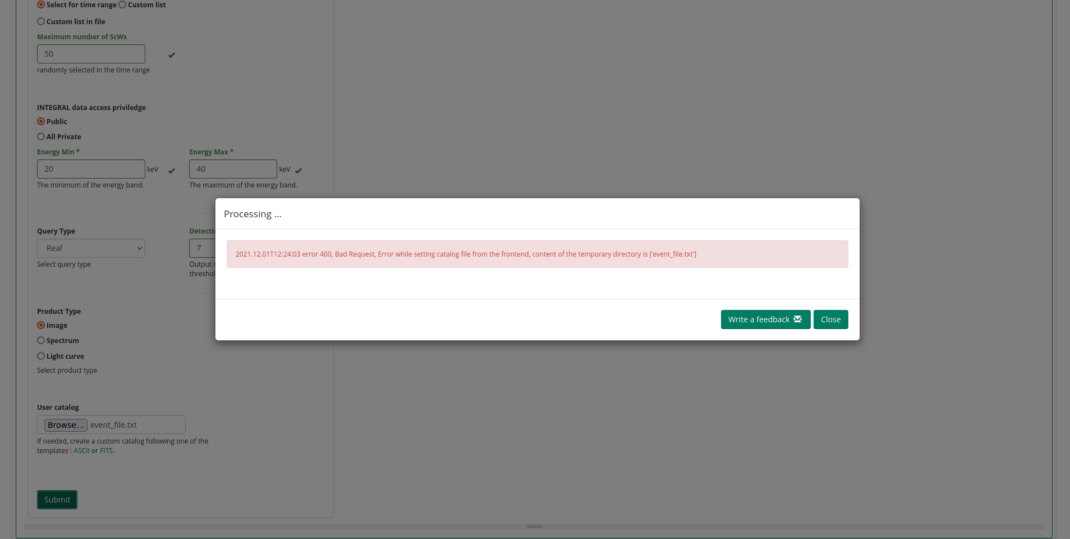Click the Energy Min input field
This screenshot has height=539, width=1070.
click(91, 168)
